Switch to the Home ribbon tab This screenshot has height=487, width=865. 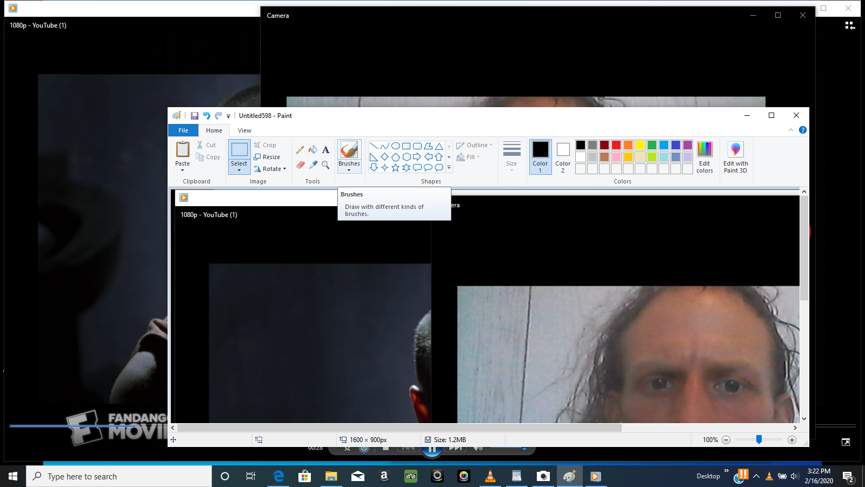[214, 130]
